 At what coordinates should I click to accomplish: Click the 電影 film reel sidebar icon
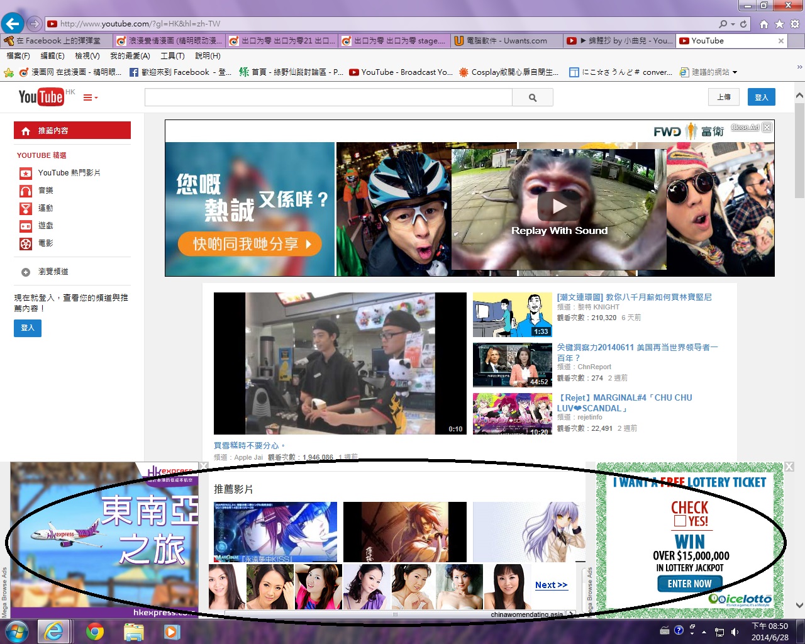[26, 243]
